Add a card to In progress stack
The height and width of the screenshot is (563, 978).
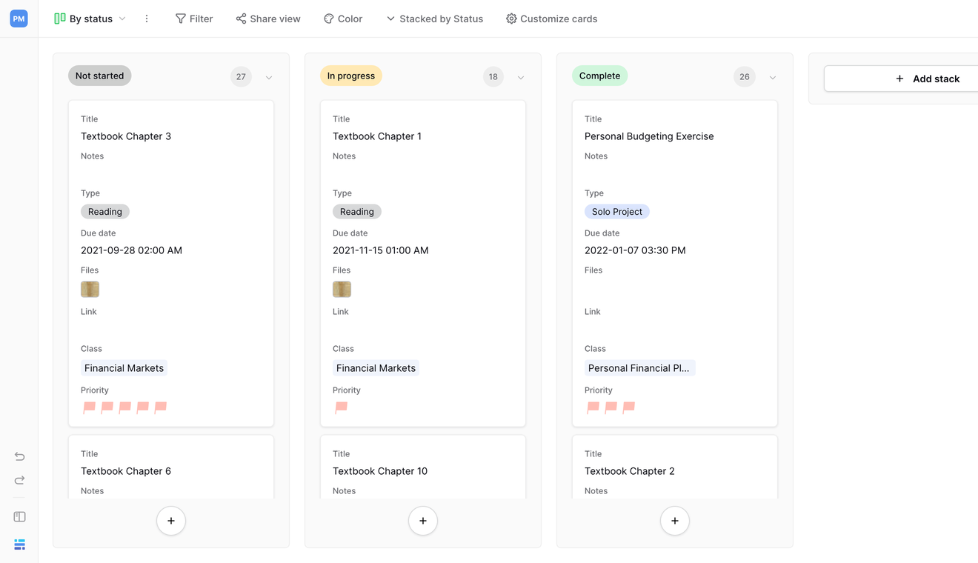pos(423,521)
